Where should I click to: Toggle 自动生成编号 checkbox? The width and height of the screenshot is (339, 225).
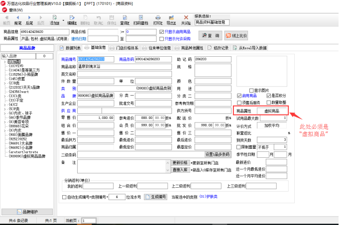(64, 197)
